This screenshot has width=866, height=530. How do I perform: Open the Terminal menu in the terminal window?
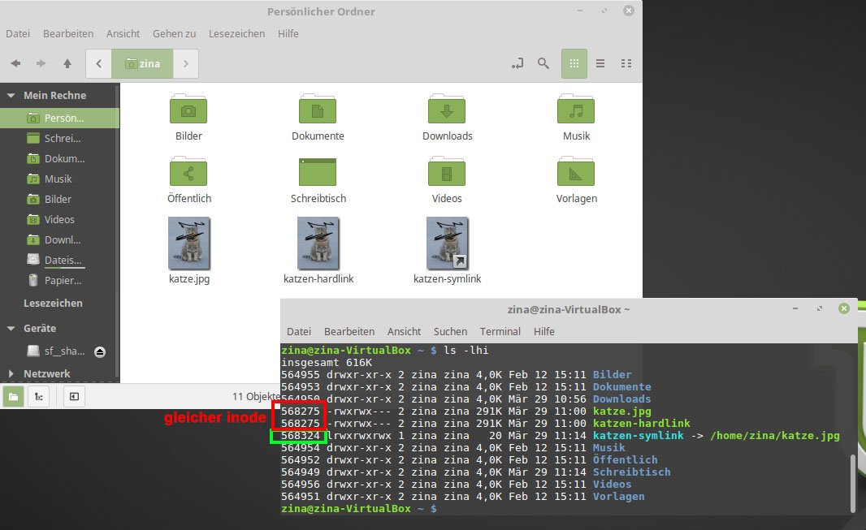click(x=500, y=331)
